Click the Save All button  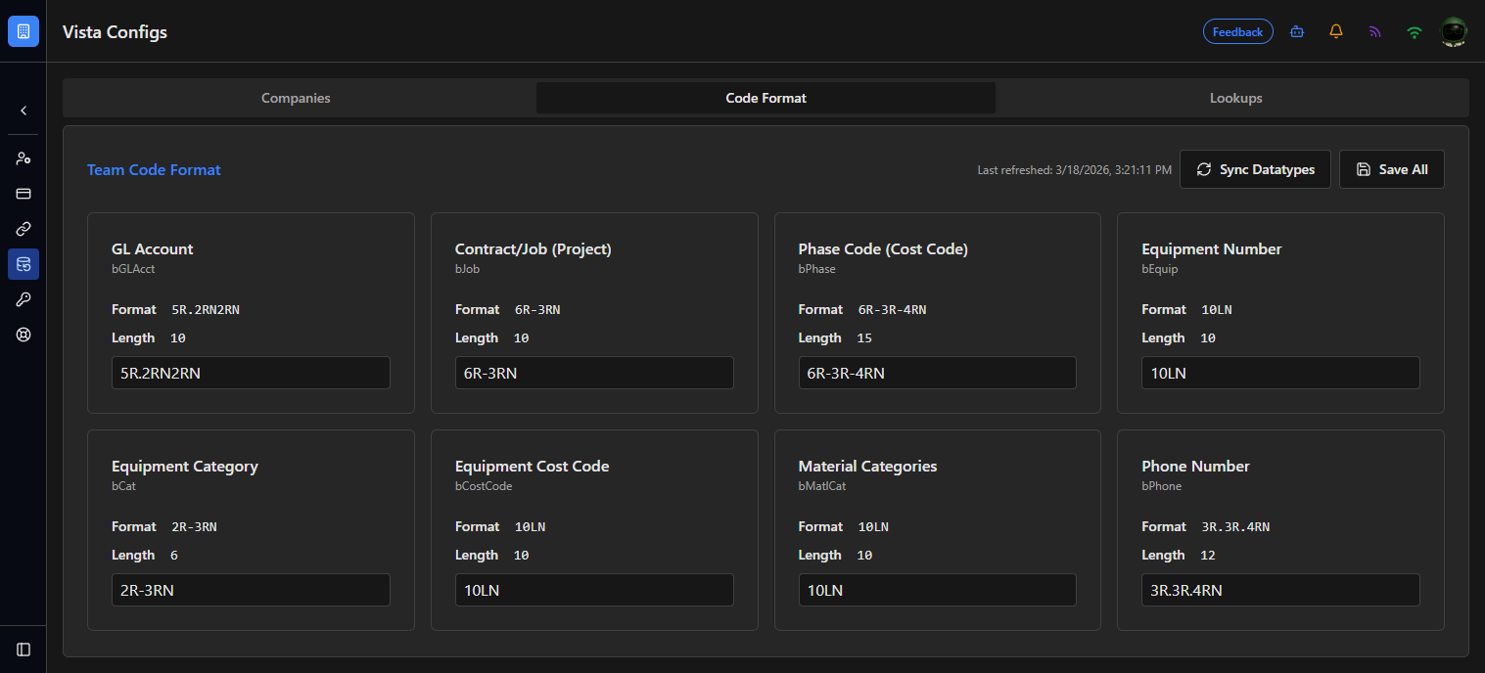coord(1392,169)
